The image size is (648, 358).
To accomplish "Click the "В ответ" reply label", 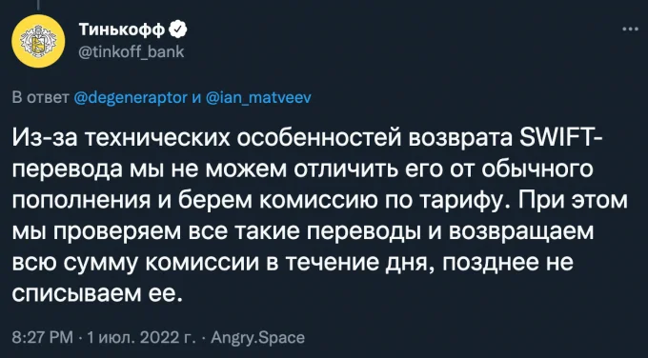I will tap(40, 97).
